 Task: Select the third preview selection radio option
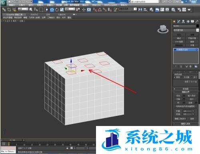[x=192, y=77]
